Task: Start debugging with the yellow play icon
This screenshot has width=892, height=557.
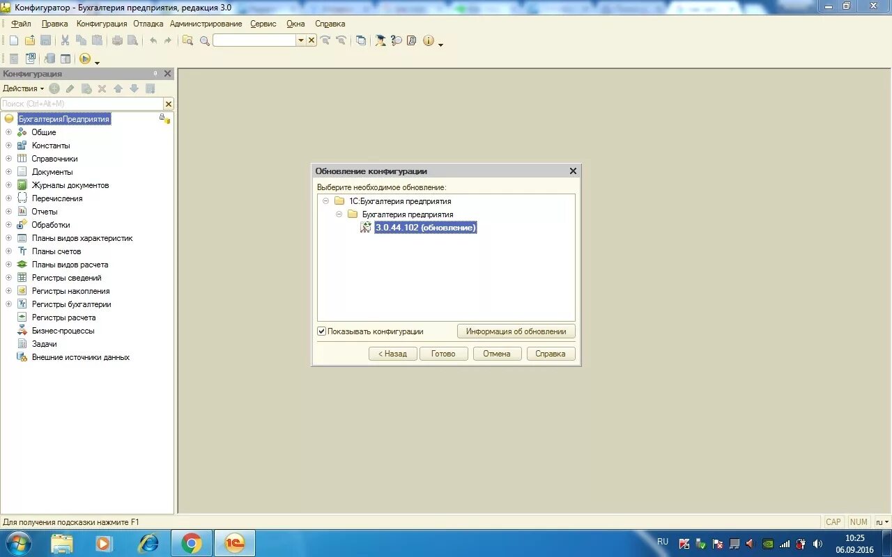Action: [x=85, y=59]
